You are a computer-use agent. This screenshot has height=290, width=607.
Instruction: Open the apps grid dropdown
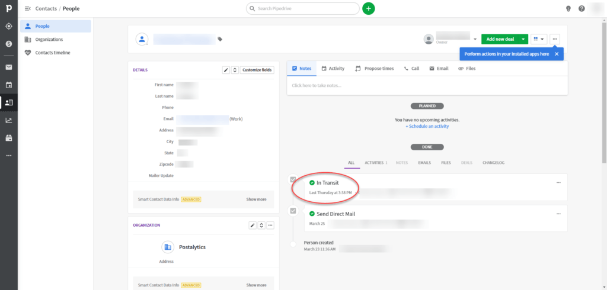539,39
